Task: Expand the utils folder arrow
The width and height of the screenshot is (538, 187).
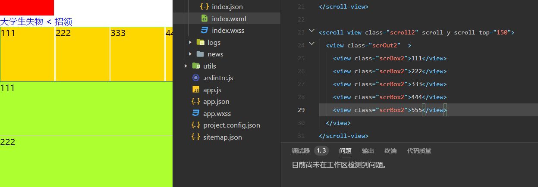Action: click(x=186, y=66)
